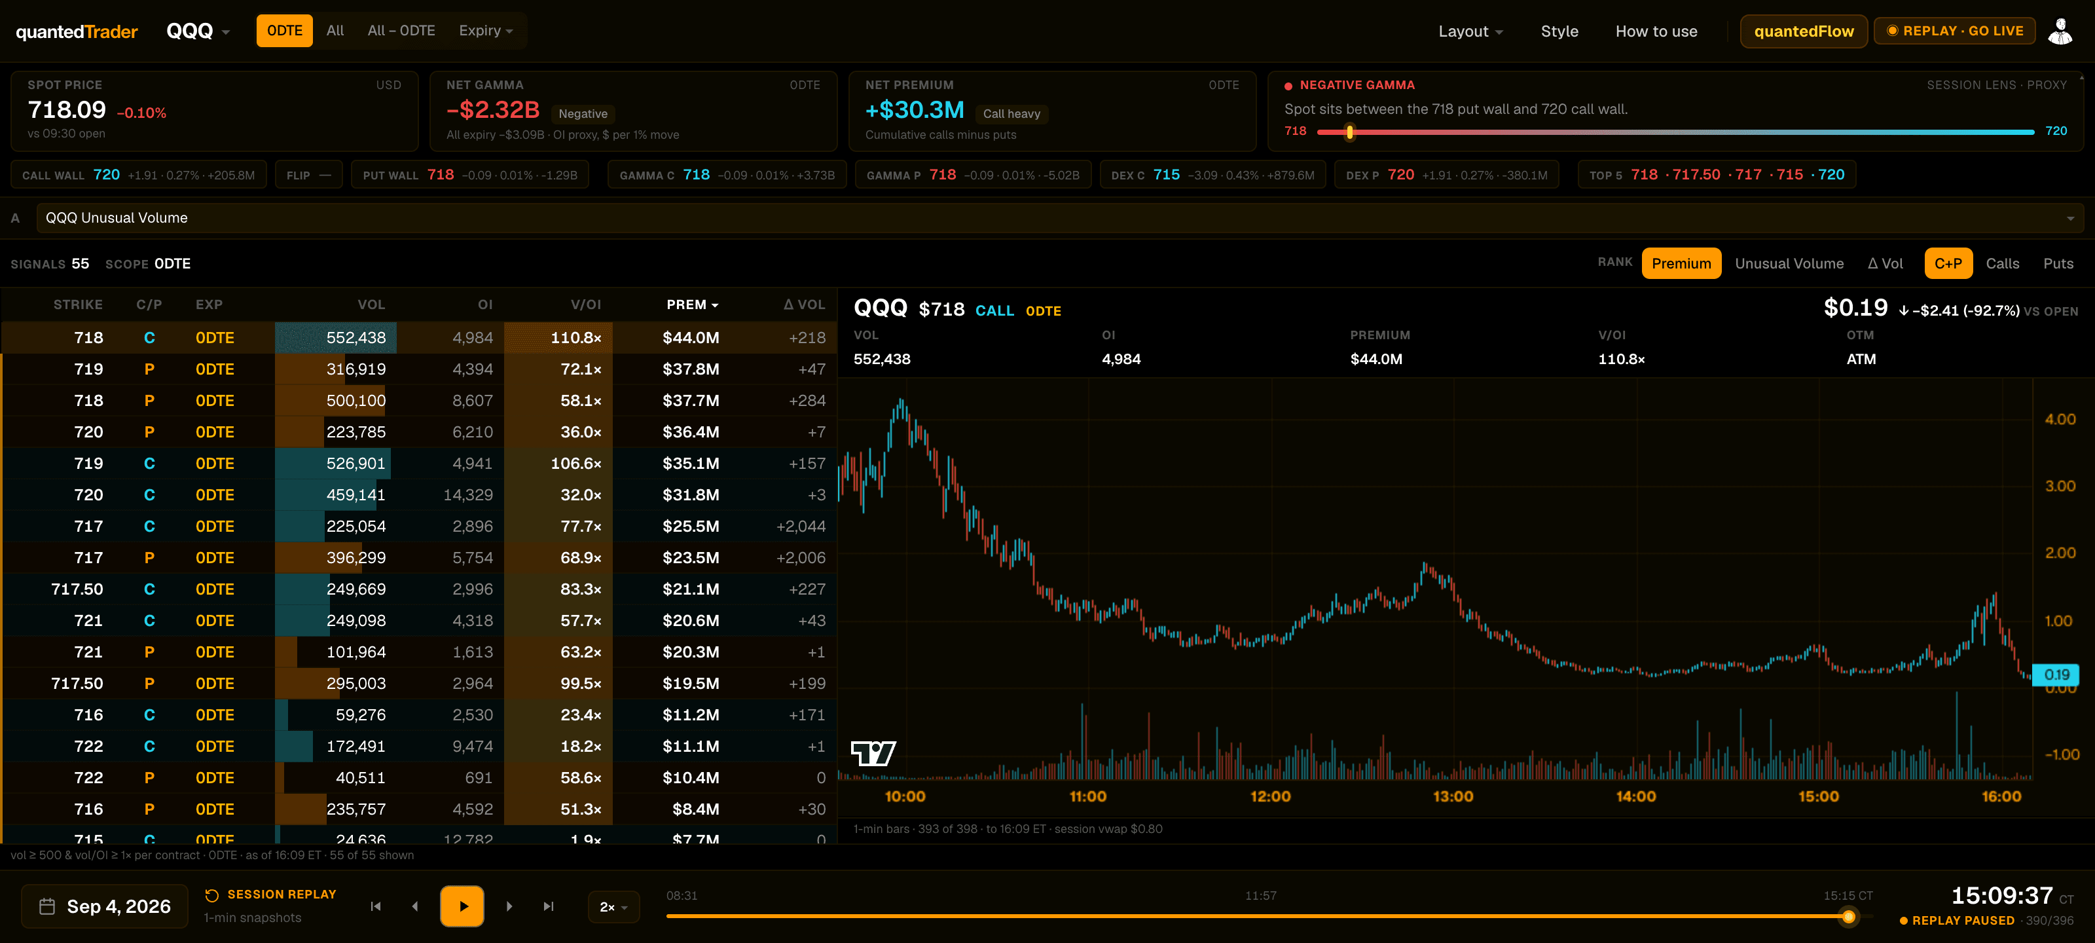Click the 718–720 gamma range slider marker
Image resolution: width=2095 pixels, height=943 pixels.
coord(1349,132)
